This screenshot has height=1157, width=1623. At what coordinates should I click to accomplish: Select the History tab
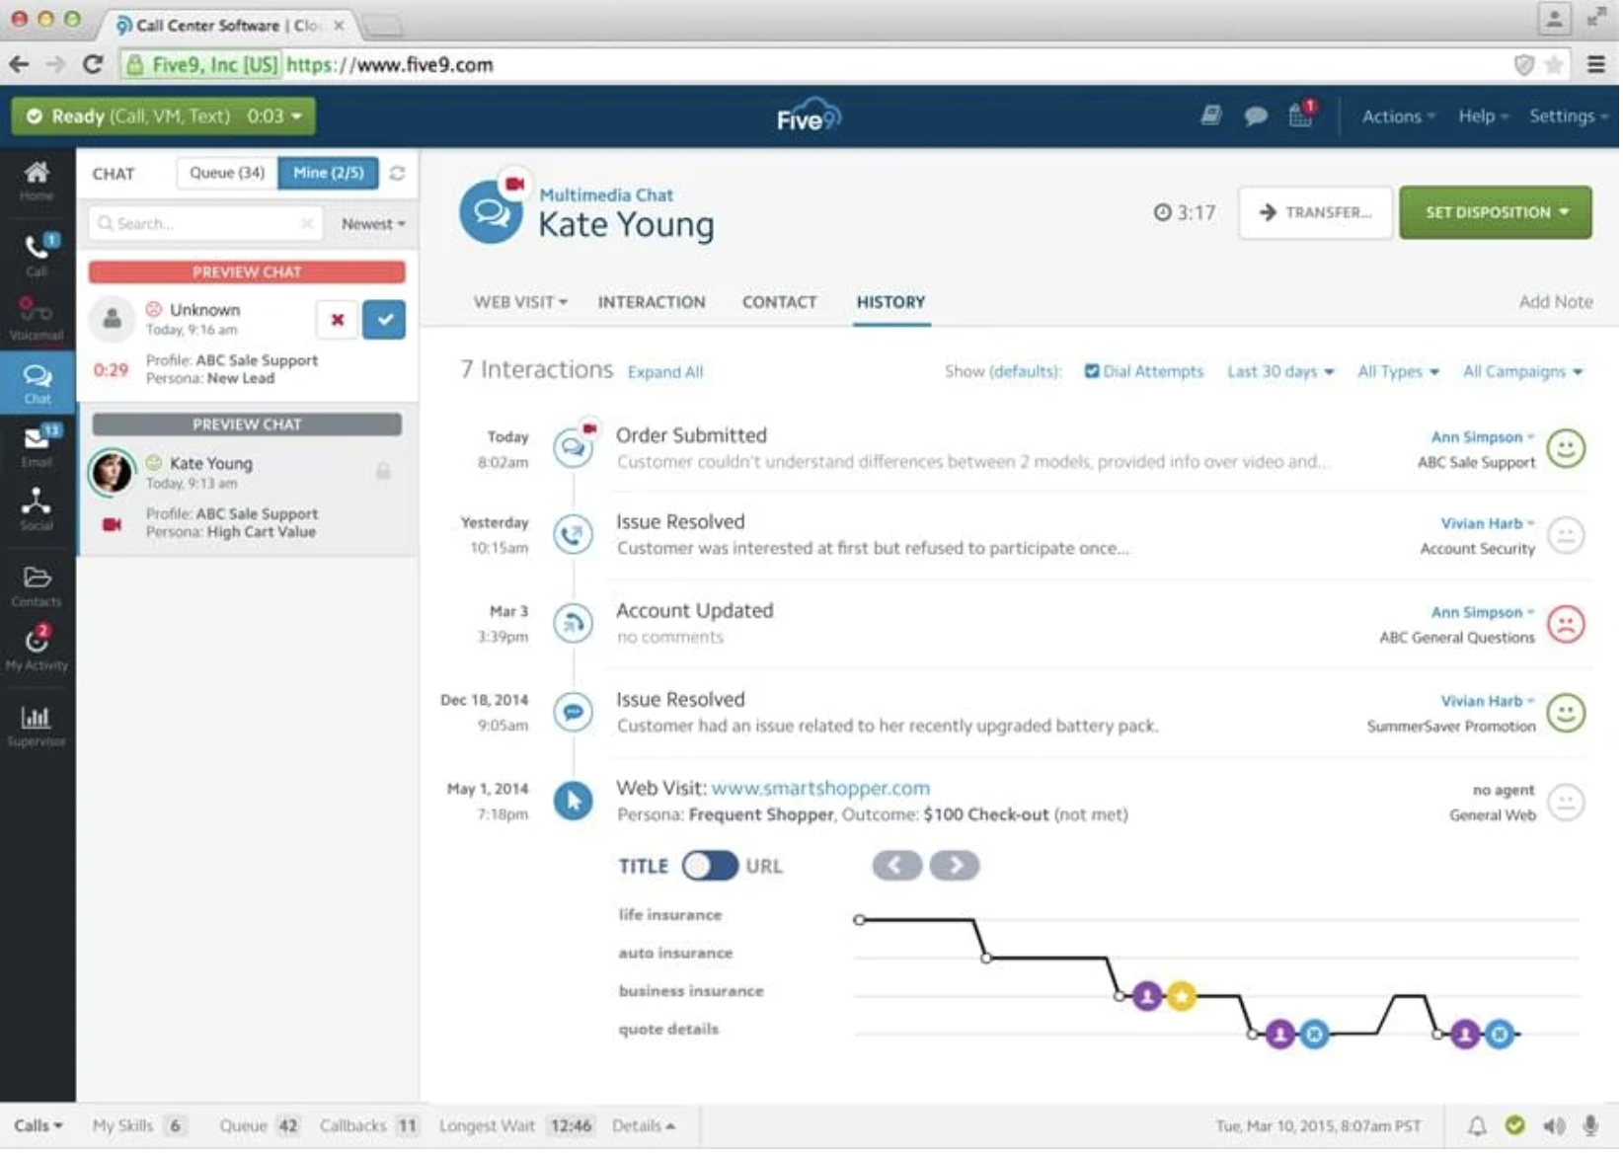click(x=890, y=303)
